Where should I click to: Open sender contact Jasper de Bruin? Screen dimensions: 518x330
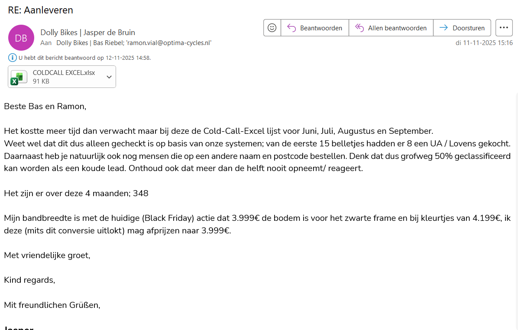click(x=87, y=32)
